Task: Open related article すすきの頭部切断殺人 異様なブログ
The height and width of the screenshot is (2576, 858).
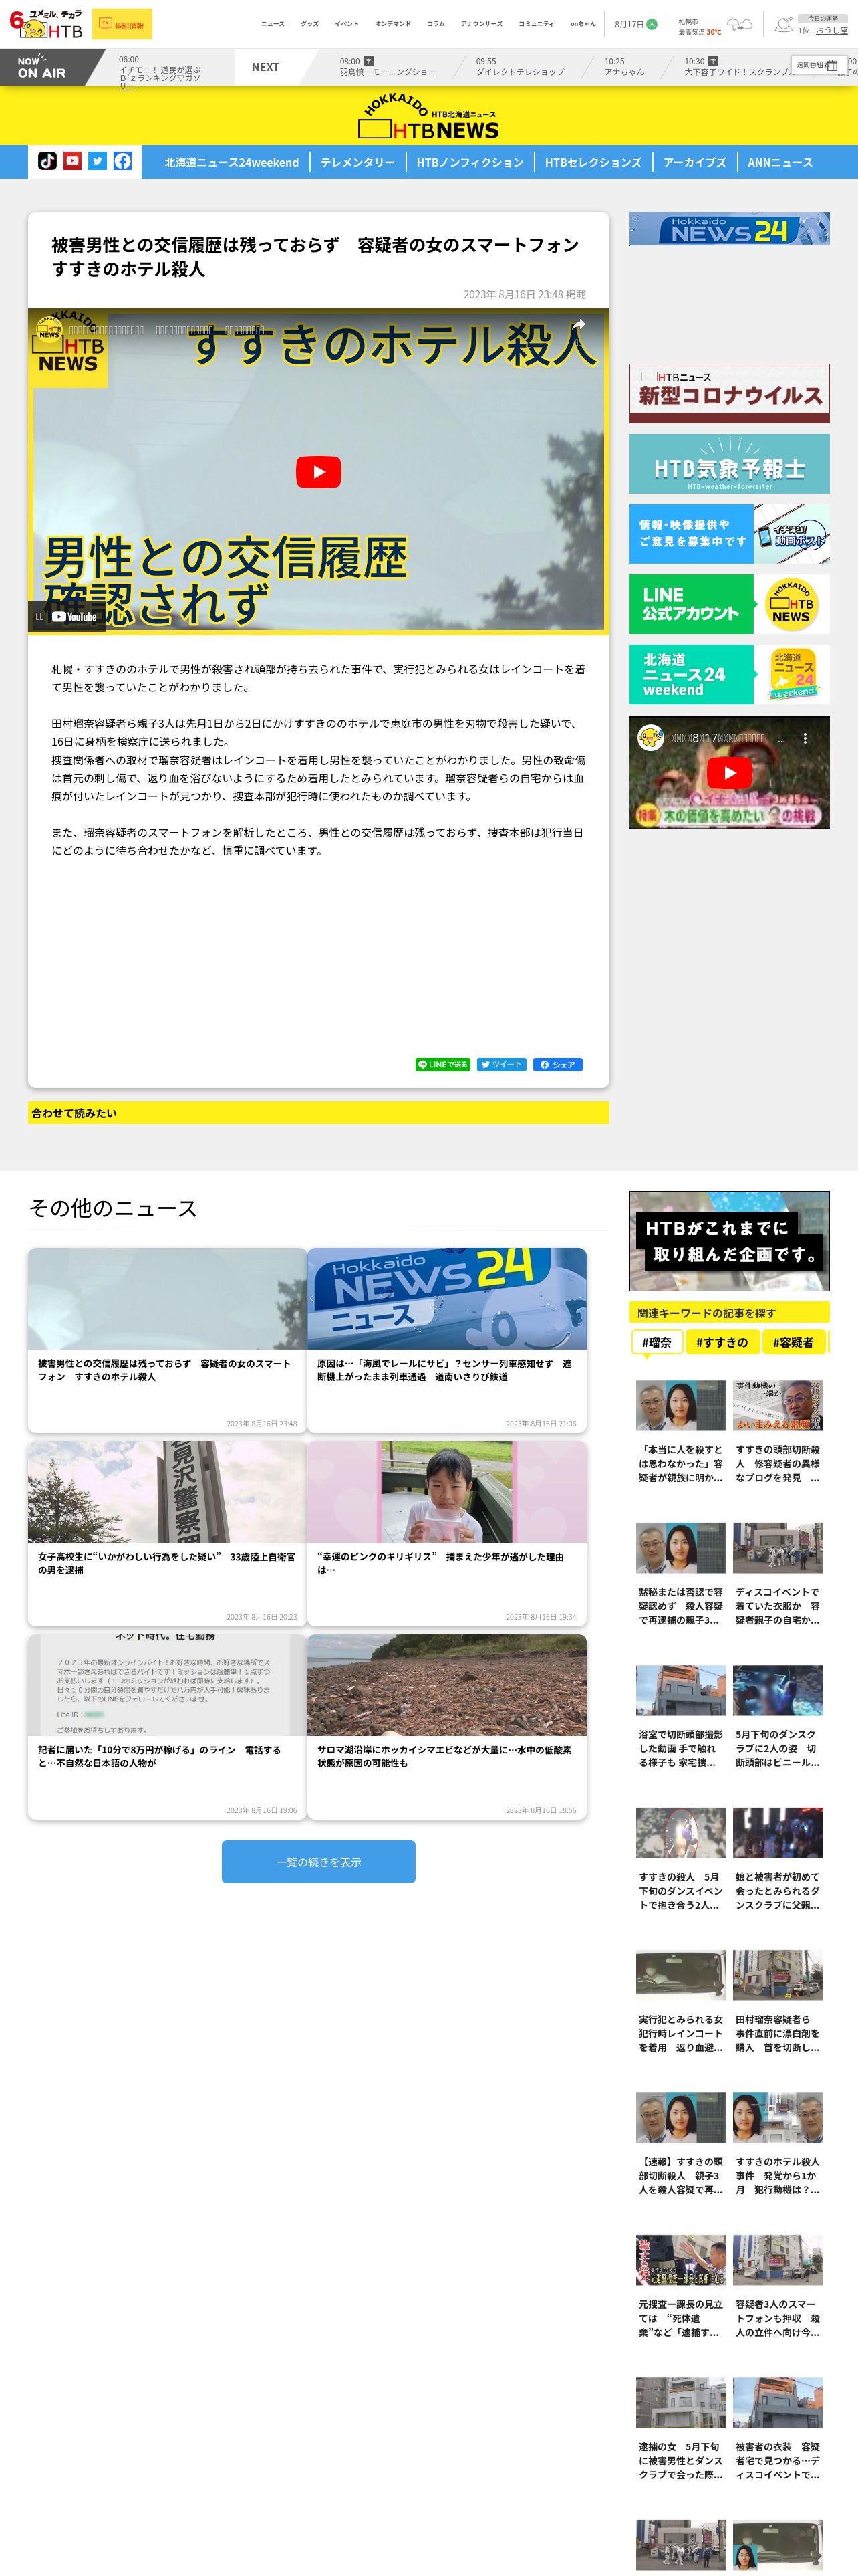Action: (778, 1432)
